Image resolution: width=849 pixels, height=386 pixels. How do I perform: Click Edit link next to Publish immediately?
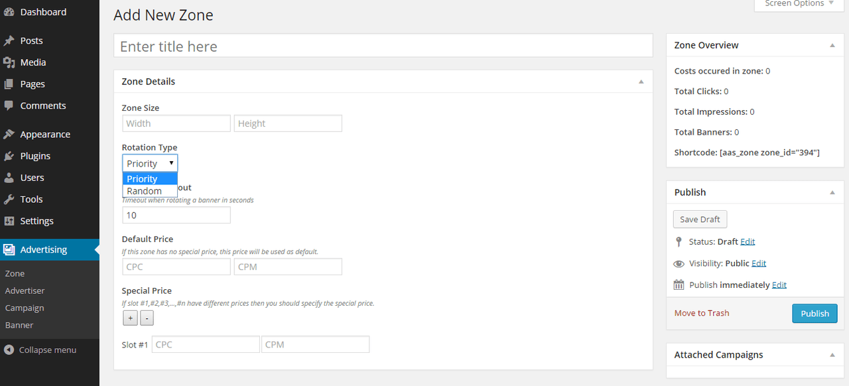coord(779,285)
